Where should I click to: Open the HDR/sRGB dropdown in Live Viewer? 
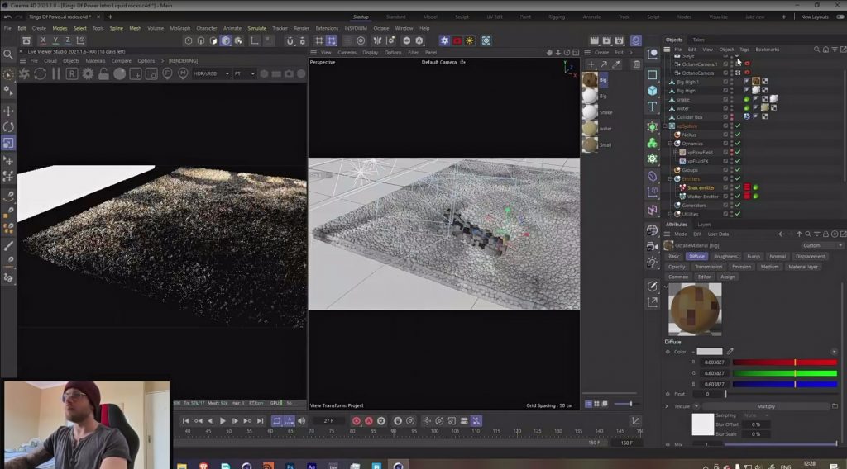(211, 73)
